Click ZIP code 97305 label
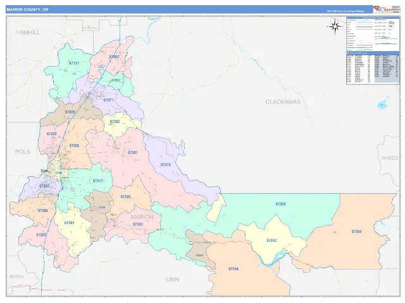 pyautogui.click(x=75, y=146)
